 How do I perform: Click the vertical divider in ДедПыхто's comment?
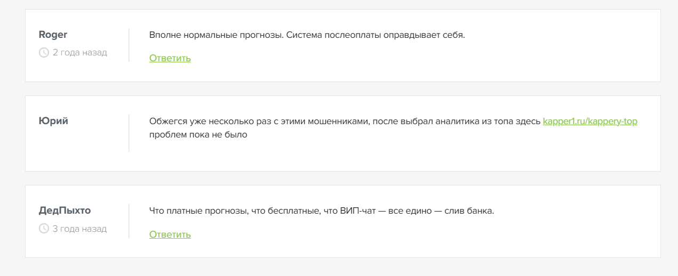[x=129, y=221]
